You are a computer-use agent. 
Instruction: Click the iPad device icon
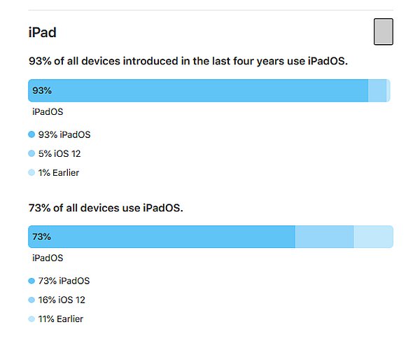(x=384, y=32)
